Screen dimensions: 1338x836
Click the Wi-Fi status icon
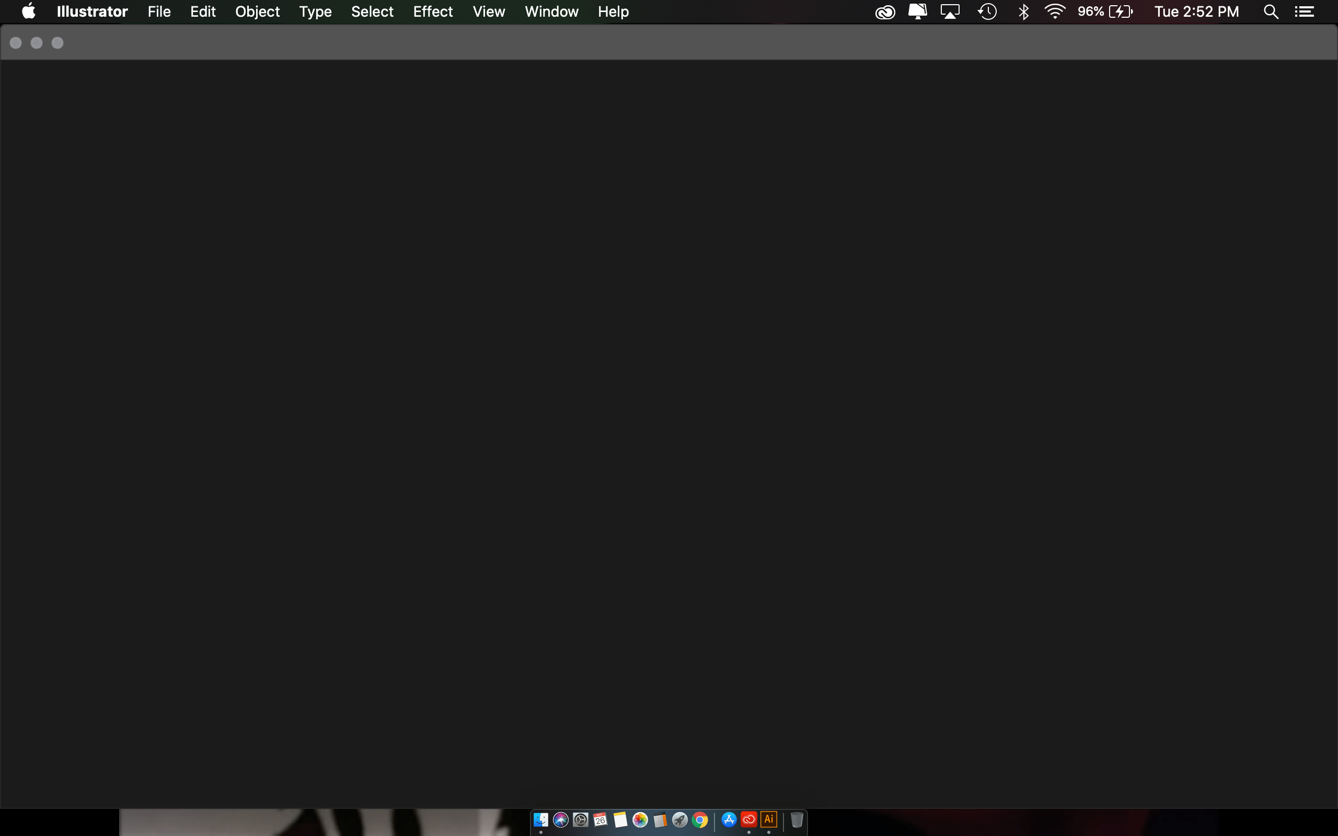1055,11
